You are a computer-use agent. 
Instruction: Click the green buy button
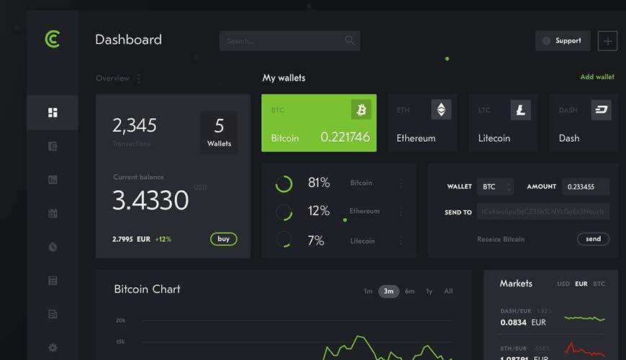224,239
